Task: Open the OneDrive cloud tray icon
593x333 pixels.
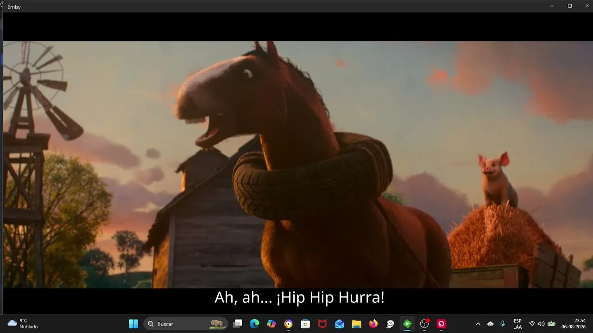Action: click(491, 324)
